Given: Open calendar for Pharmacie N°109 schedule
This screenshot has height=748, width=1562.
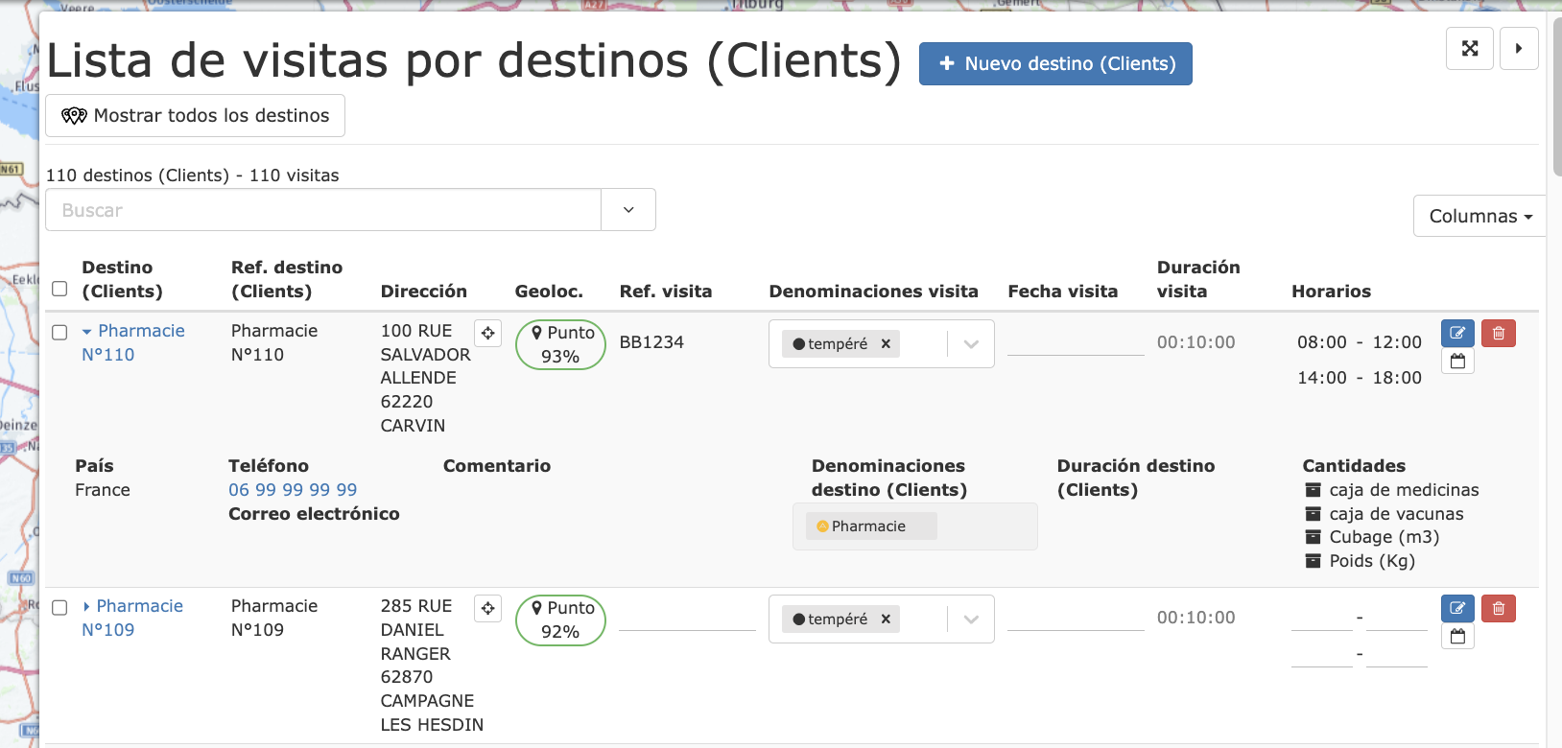Looking at the screenshot, I should tap(1457, 637).
